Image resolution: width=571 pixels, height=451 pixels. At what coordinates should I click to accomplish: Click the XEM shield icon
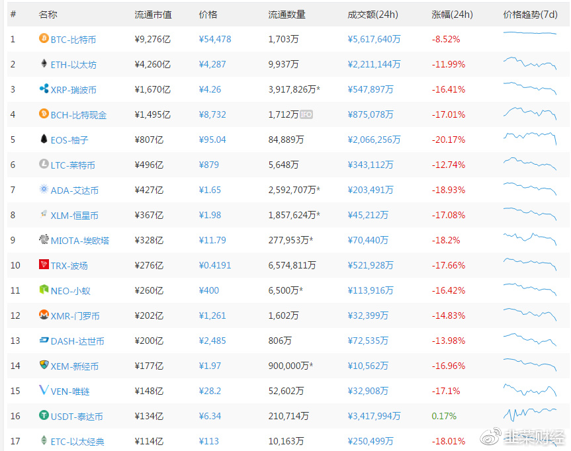(44, 365)
